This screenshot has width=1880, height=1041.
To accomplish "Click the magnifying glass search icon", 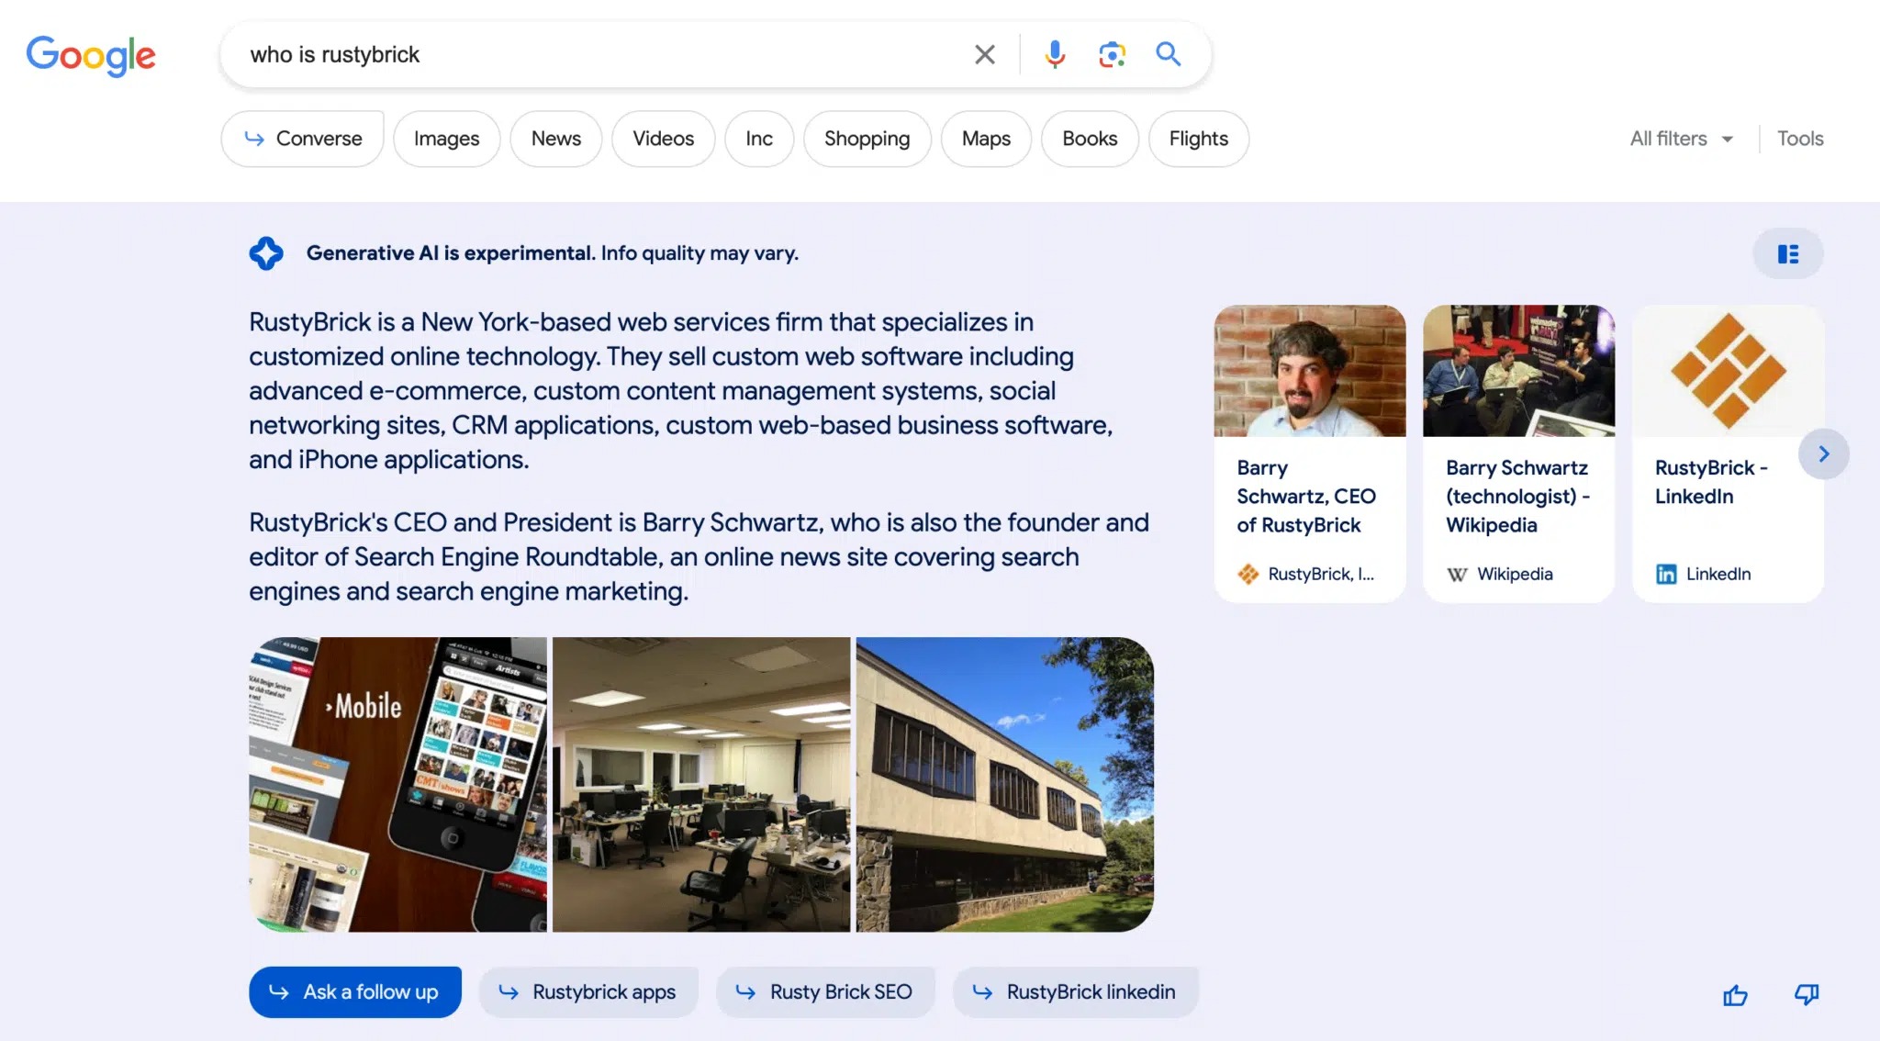I will click(1168, 55).
